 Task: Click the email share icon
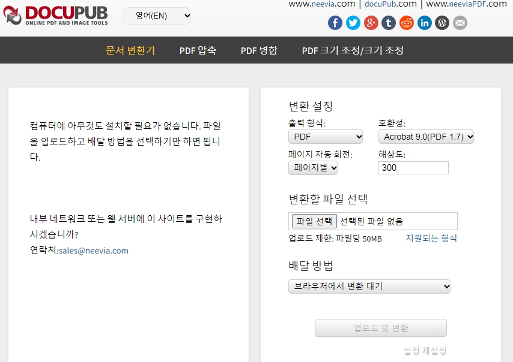(460, 23)
